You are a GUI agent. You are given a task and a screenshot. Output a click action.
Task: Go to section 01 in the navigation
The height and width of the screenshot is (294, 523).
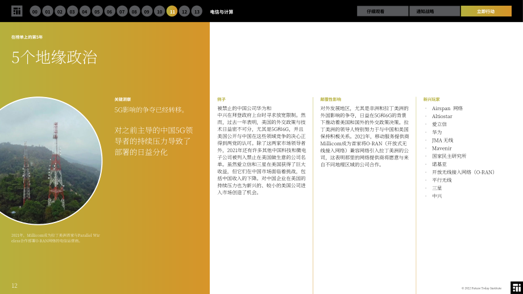click(48, 11)
